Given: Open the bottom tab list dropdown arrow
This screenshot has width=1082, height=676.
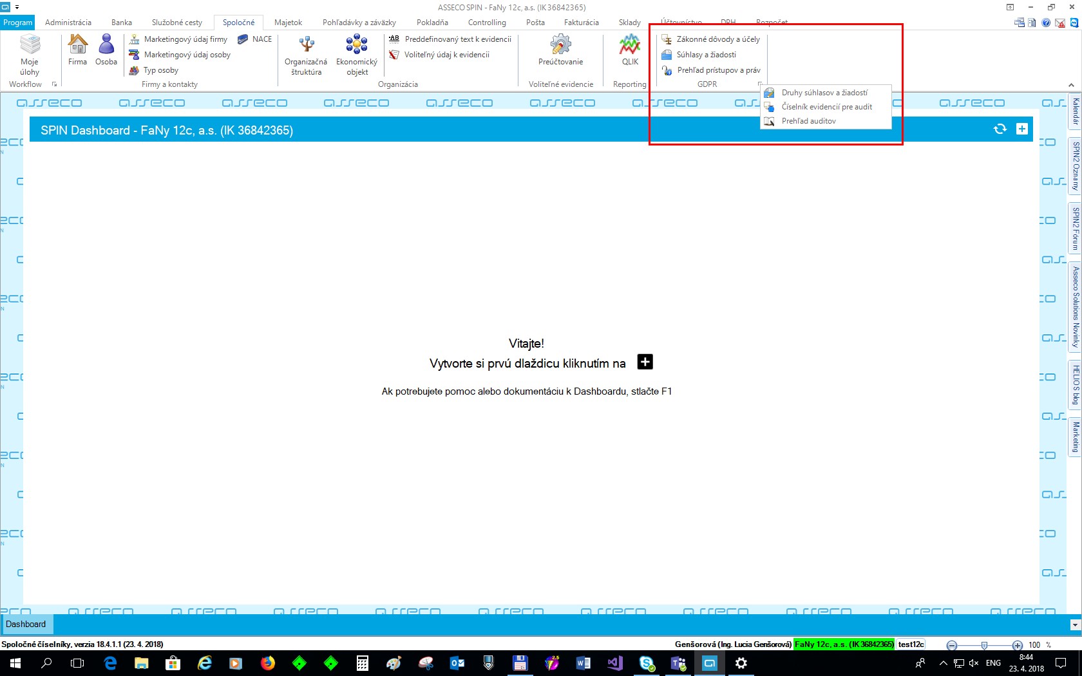Looking at the screenshot, I should coord(1075,625).
